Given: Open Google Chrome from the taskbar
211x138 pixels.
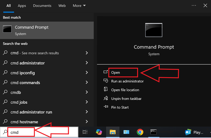Looking at the screenshot, I should point(140,132).
